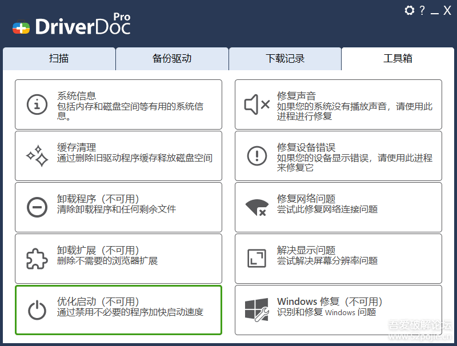Start the 修复声音 tool title
The height and width of the screenshot is (346, 457).
(296, 96)
